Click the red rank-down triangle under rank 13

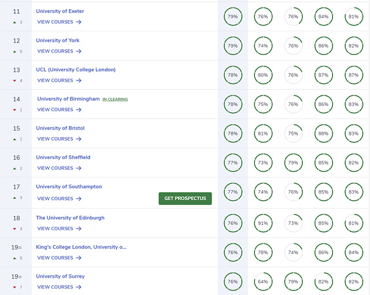[x=14, y=80]
